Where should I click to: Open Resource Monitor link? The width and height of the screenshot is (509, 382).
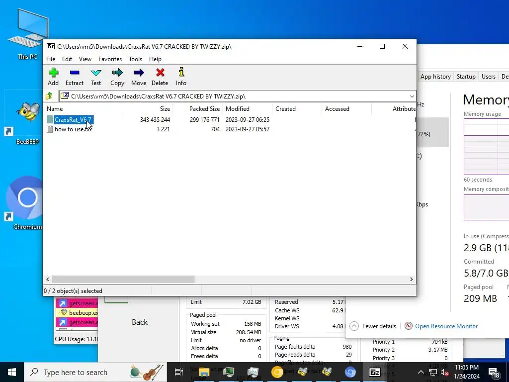(446, 326)
